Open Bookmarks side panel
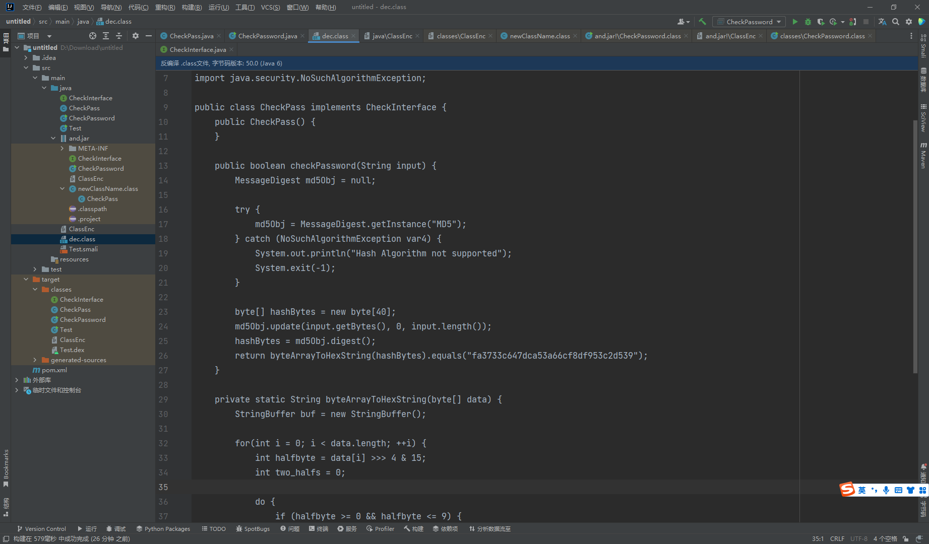 [x=6, y=468]
